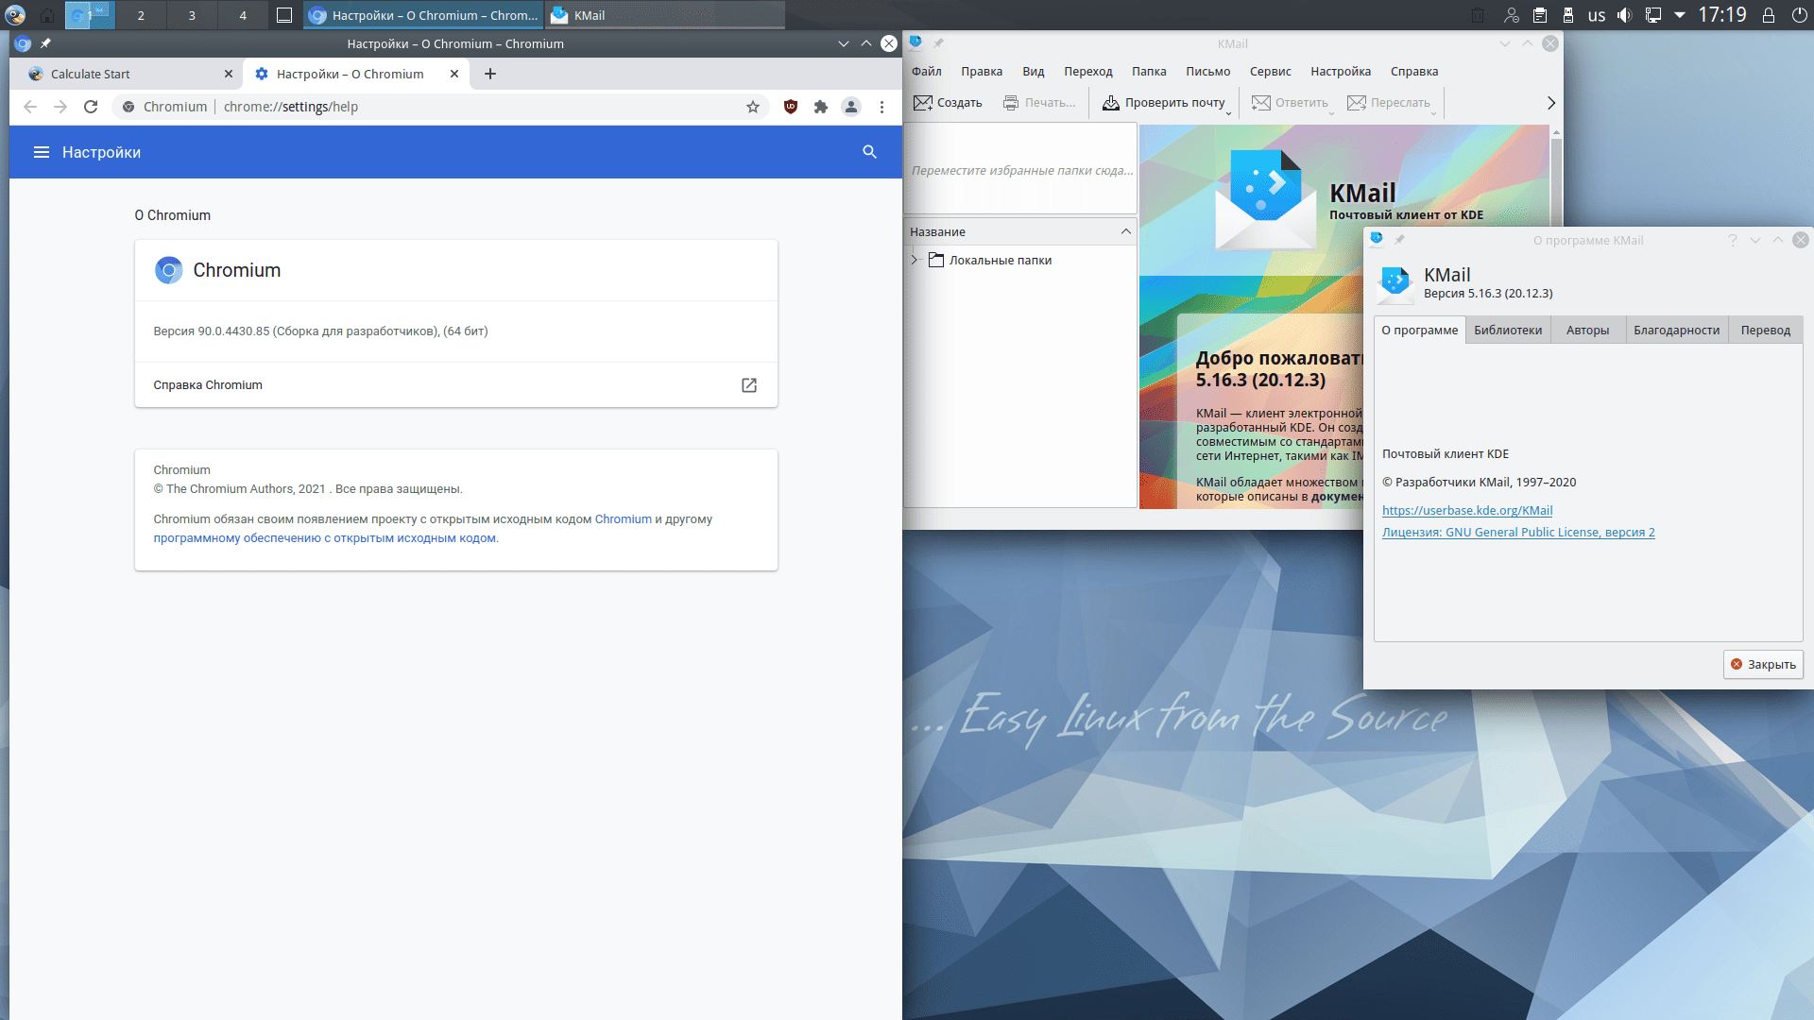Open the Переход menu in KMail
The width and height of the screenshot is (1814, 1020).
click(x=1088, y=72)
